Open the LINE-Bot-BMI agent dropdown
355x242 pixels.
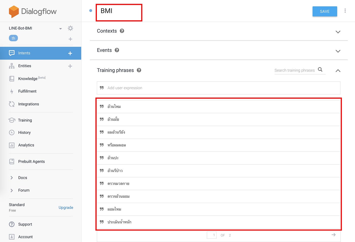[60, 29]
